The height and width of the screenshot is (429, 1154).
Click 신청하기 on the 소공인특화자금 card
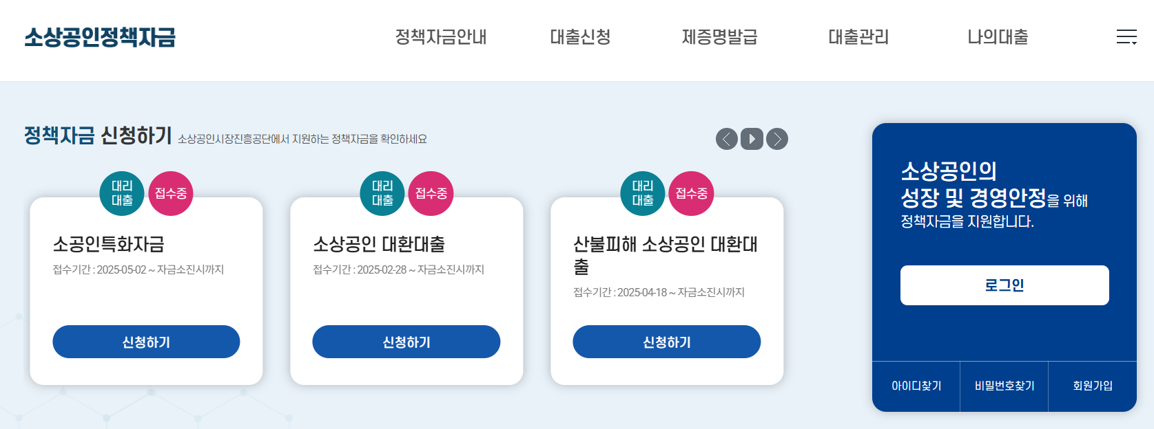tap(145, 342)
